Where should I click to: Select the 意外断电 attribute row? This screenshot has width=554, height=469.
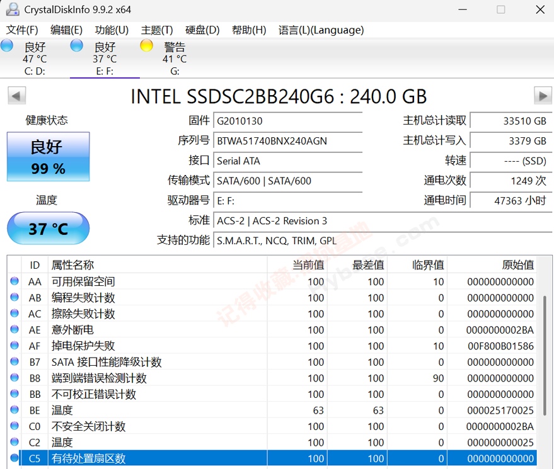tap(272, 330)
